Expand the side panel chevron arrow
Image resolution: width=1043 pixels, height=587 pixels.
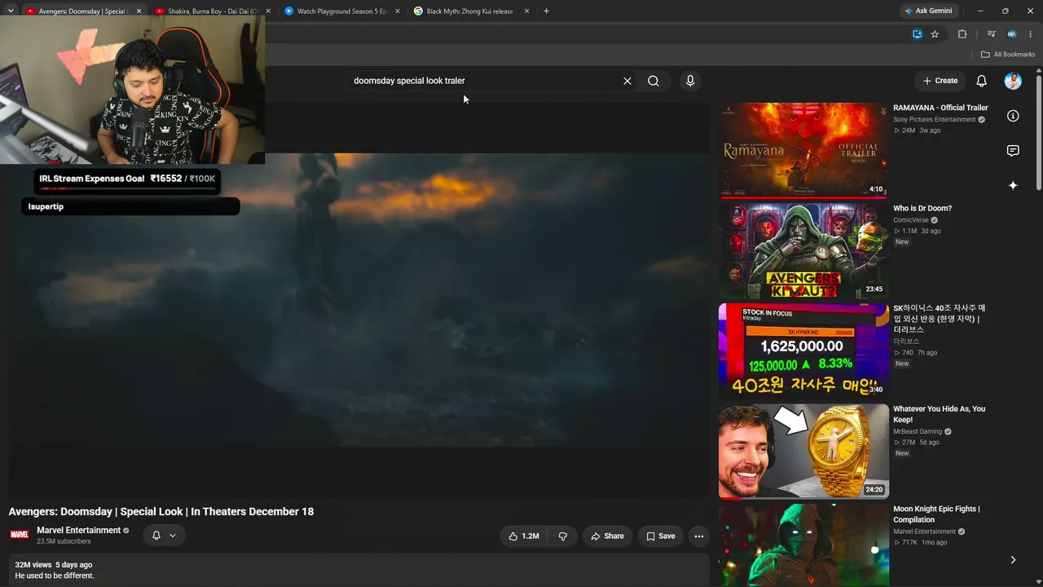click(1013, 560)
